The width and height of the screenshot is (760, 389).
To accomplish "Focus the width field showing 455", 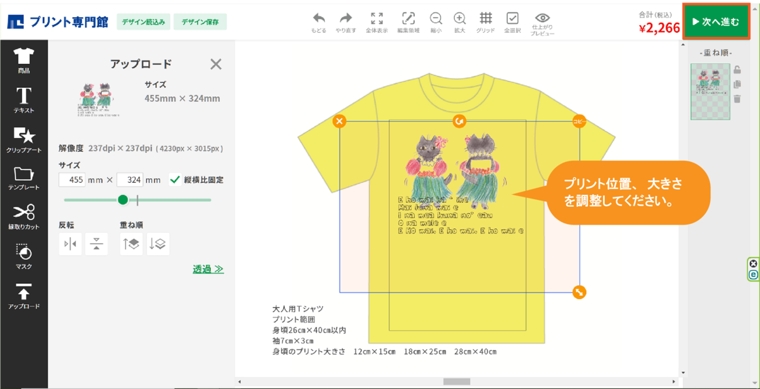I will click(x=72, y=180).
